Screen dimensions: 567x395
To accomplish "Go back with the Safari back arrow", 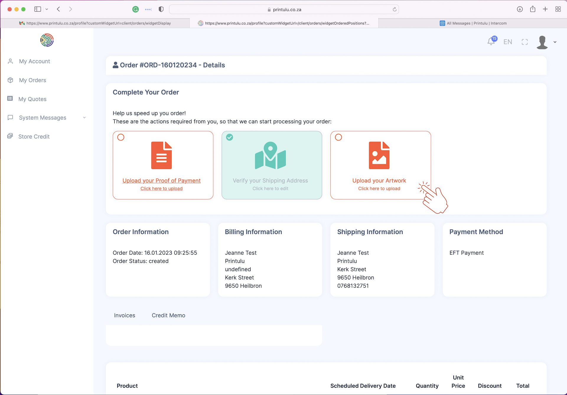I will coord(58,9).
